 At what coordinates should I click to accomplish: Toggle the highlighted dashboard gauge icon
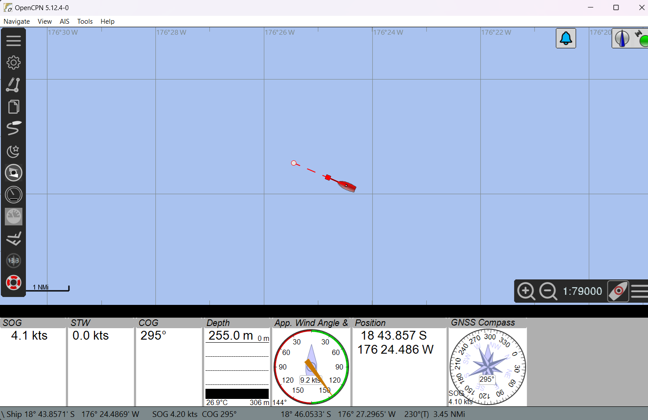click(x=14, y=217)
